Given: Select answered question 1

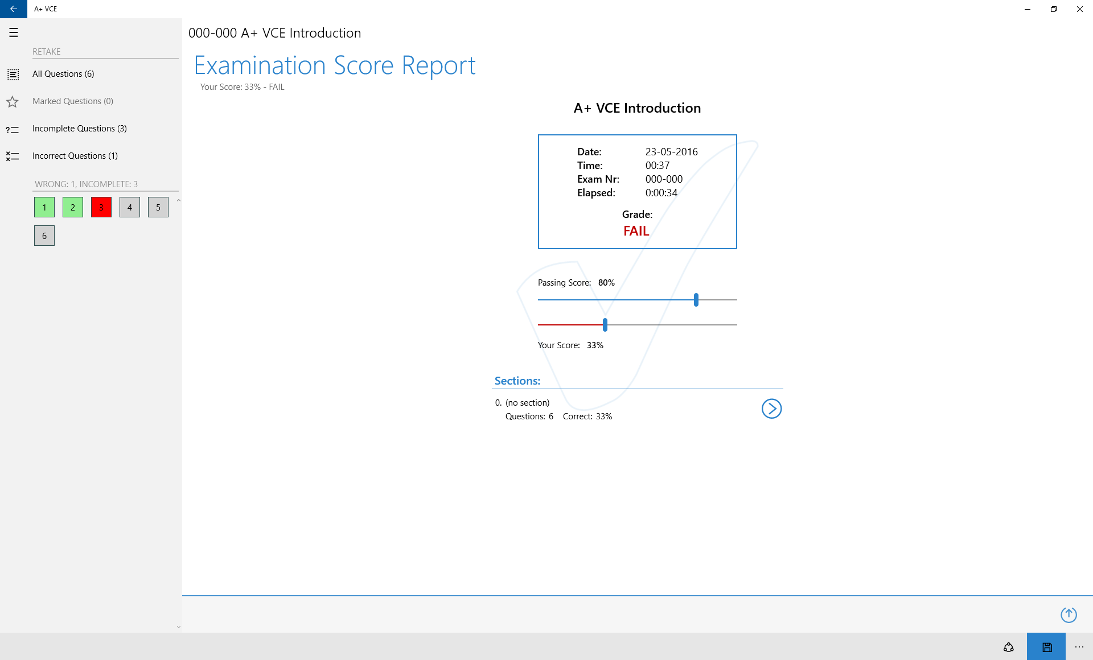Looking at the screenshot, I should click(44, 207).
